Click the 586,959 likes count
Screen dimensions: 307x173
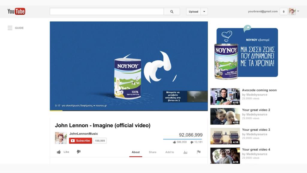[181, 142]
